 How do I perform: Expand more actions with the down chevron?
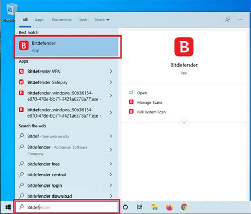184,122
